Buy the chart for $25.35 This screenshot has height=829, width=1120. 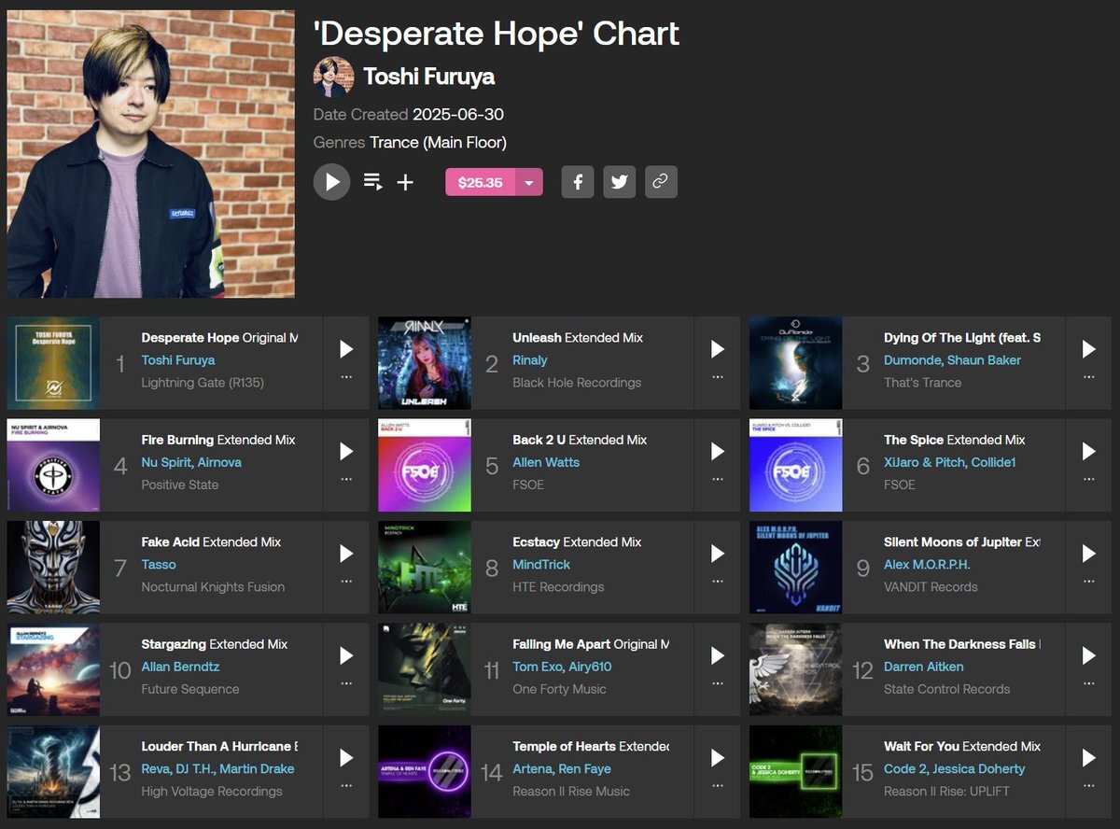tap(481, 183)
